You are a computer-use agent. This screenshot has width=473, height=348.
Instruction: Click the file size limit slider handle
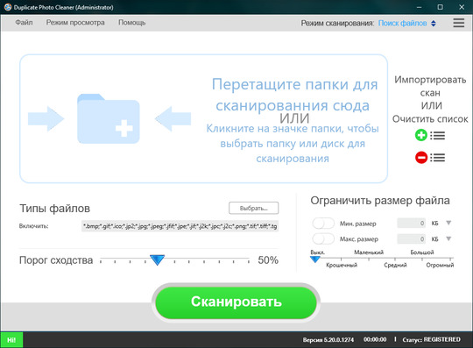(315, 259)
